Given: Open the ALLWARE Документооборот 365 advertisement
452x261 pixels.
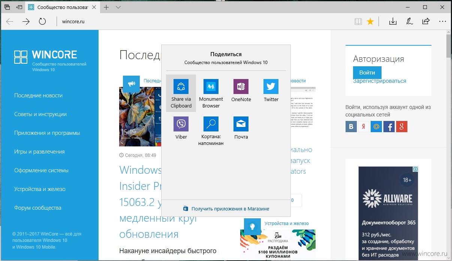Looking at the screenshot, I should click(x=388, y=213).
